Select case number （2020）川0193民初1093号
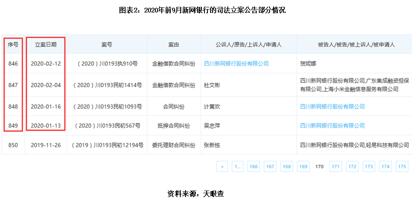This screenshot has height=210, width=412. coord(107,107)
